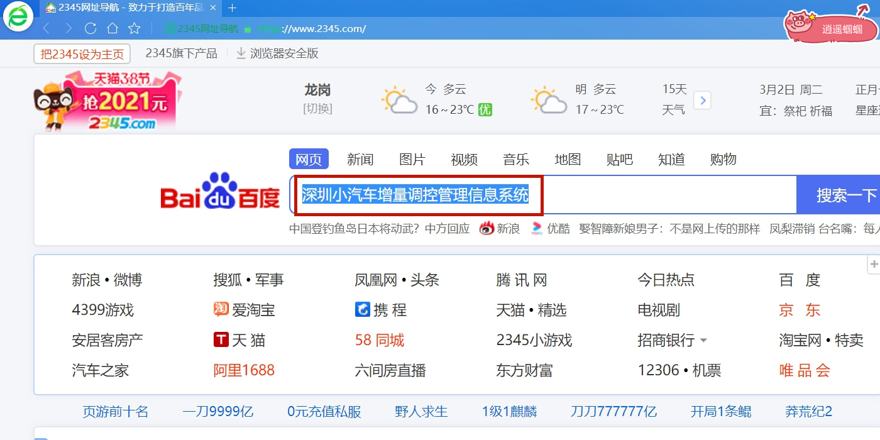
Task: Open hot search 中国登钓鱼岛日本将动武
Action: click(380, 229)
